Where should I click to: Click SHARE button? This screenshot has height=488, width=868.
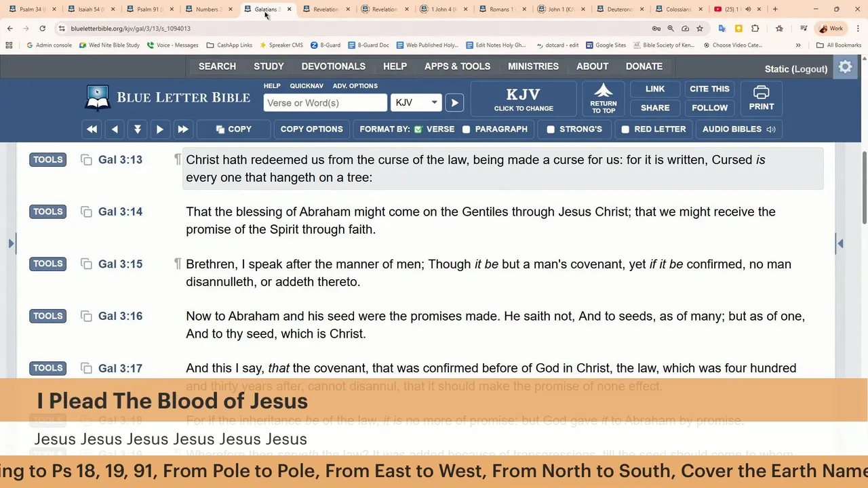655,108
